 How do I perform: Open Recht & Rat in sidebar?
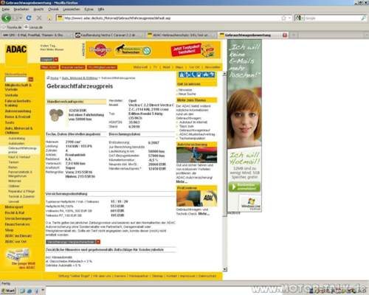coord(15,212)
